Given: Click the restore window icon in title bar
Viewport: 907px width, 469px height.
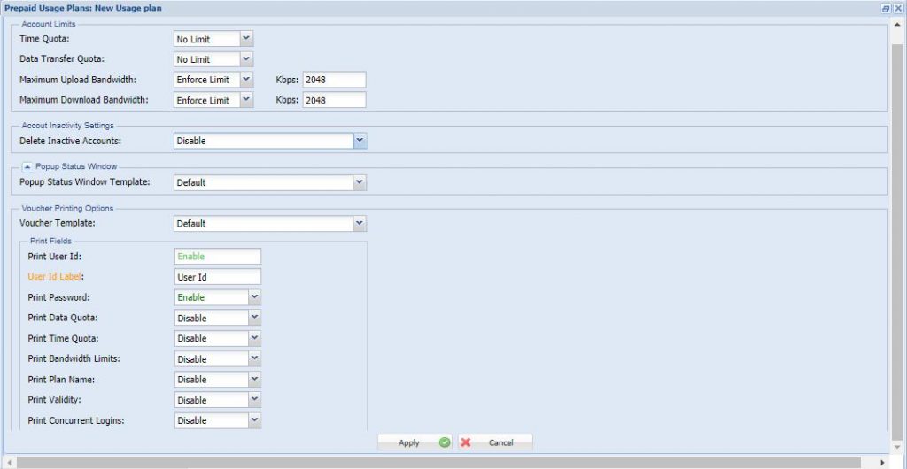Looking at the screenshot, I should (885, 8).
